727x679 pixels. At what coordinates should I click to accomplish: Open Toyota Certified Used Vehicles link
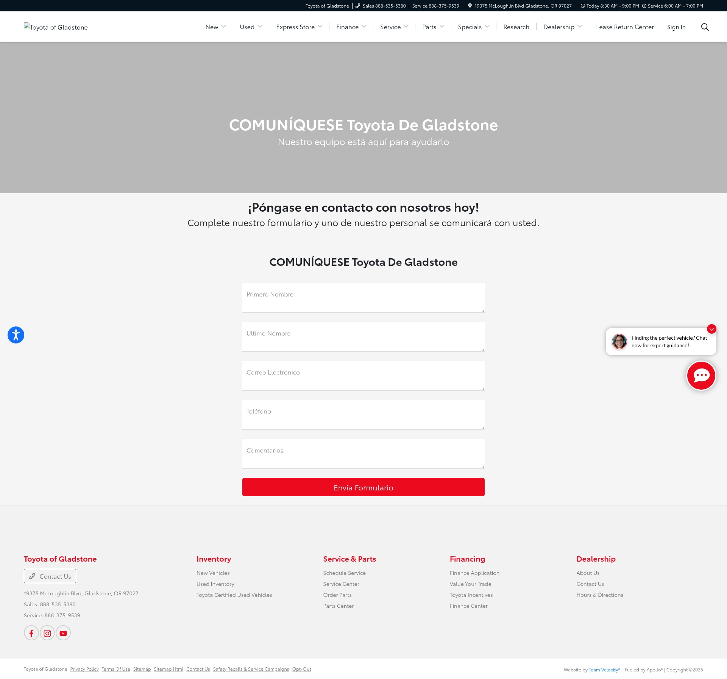click(234, 595)
